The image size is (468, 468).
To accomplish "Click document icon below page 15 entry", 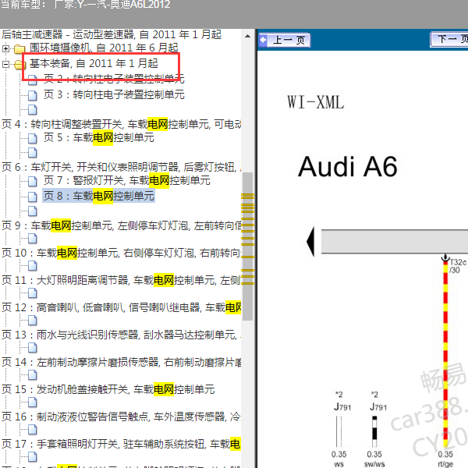I will (33, 402).
